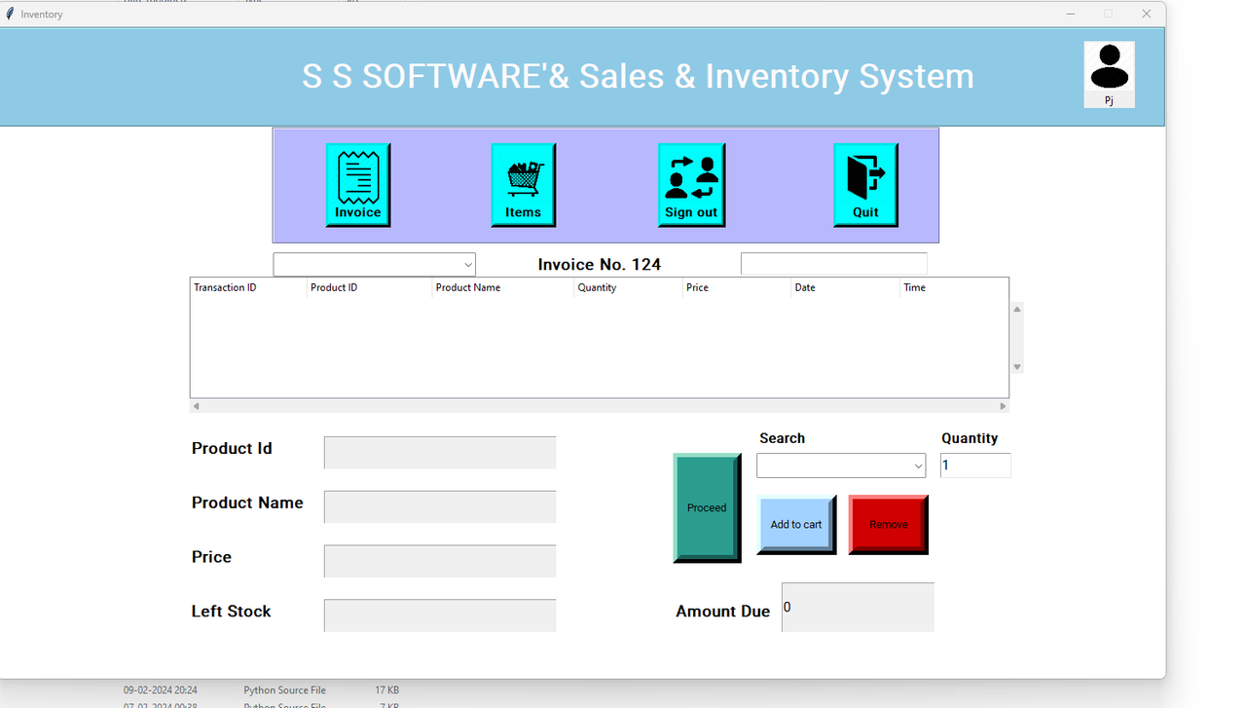Click the feather icon in title bar
The width and height of the screenshot is (1246, 708).
10,14
